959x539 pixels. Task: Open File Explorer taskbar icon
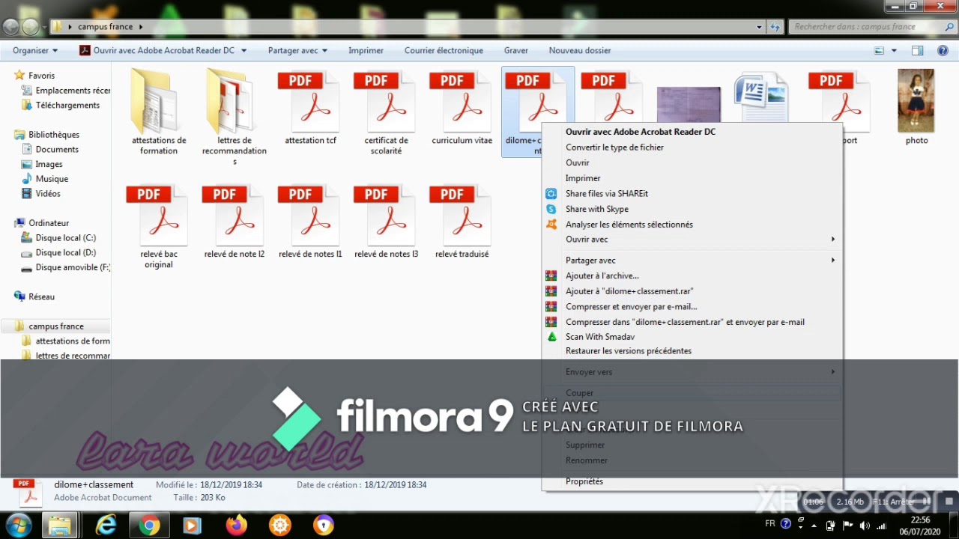[60, 526]
